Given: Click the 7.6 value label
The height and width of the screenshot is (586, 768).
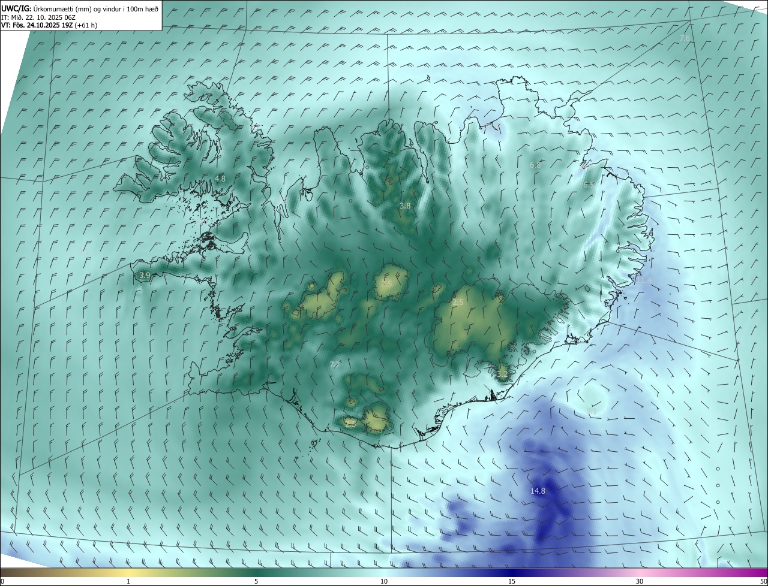Looking at the screenshot, I should click(685, 38).
